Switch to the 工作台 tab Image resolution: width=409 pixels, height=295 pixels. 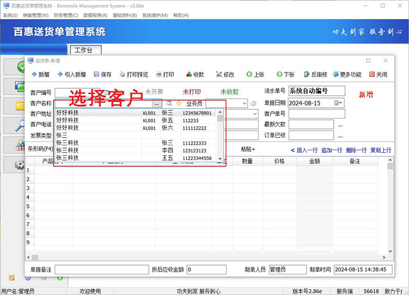pyautogui.click(x=86, y=50)
